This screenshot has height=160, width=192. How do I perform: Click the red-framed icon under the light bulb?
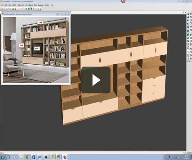(188, 55)
